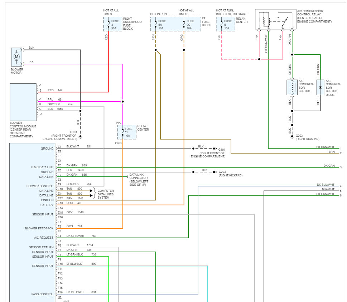Click the G101 ground symbol under the blower module wiring

[80, 137]
